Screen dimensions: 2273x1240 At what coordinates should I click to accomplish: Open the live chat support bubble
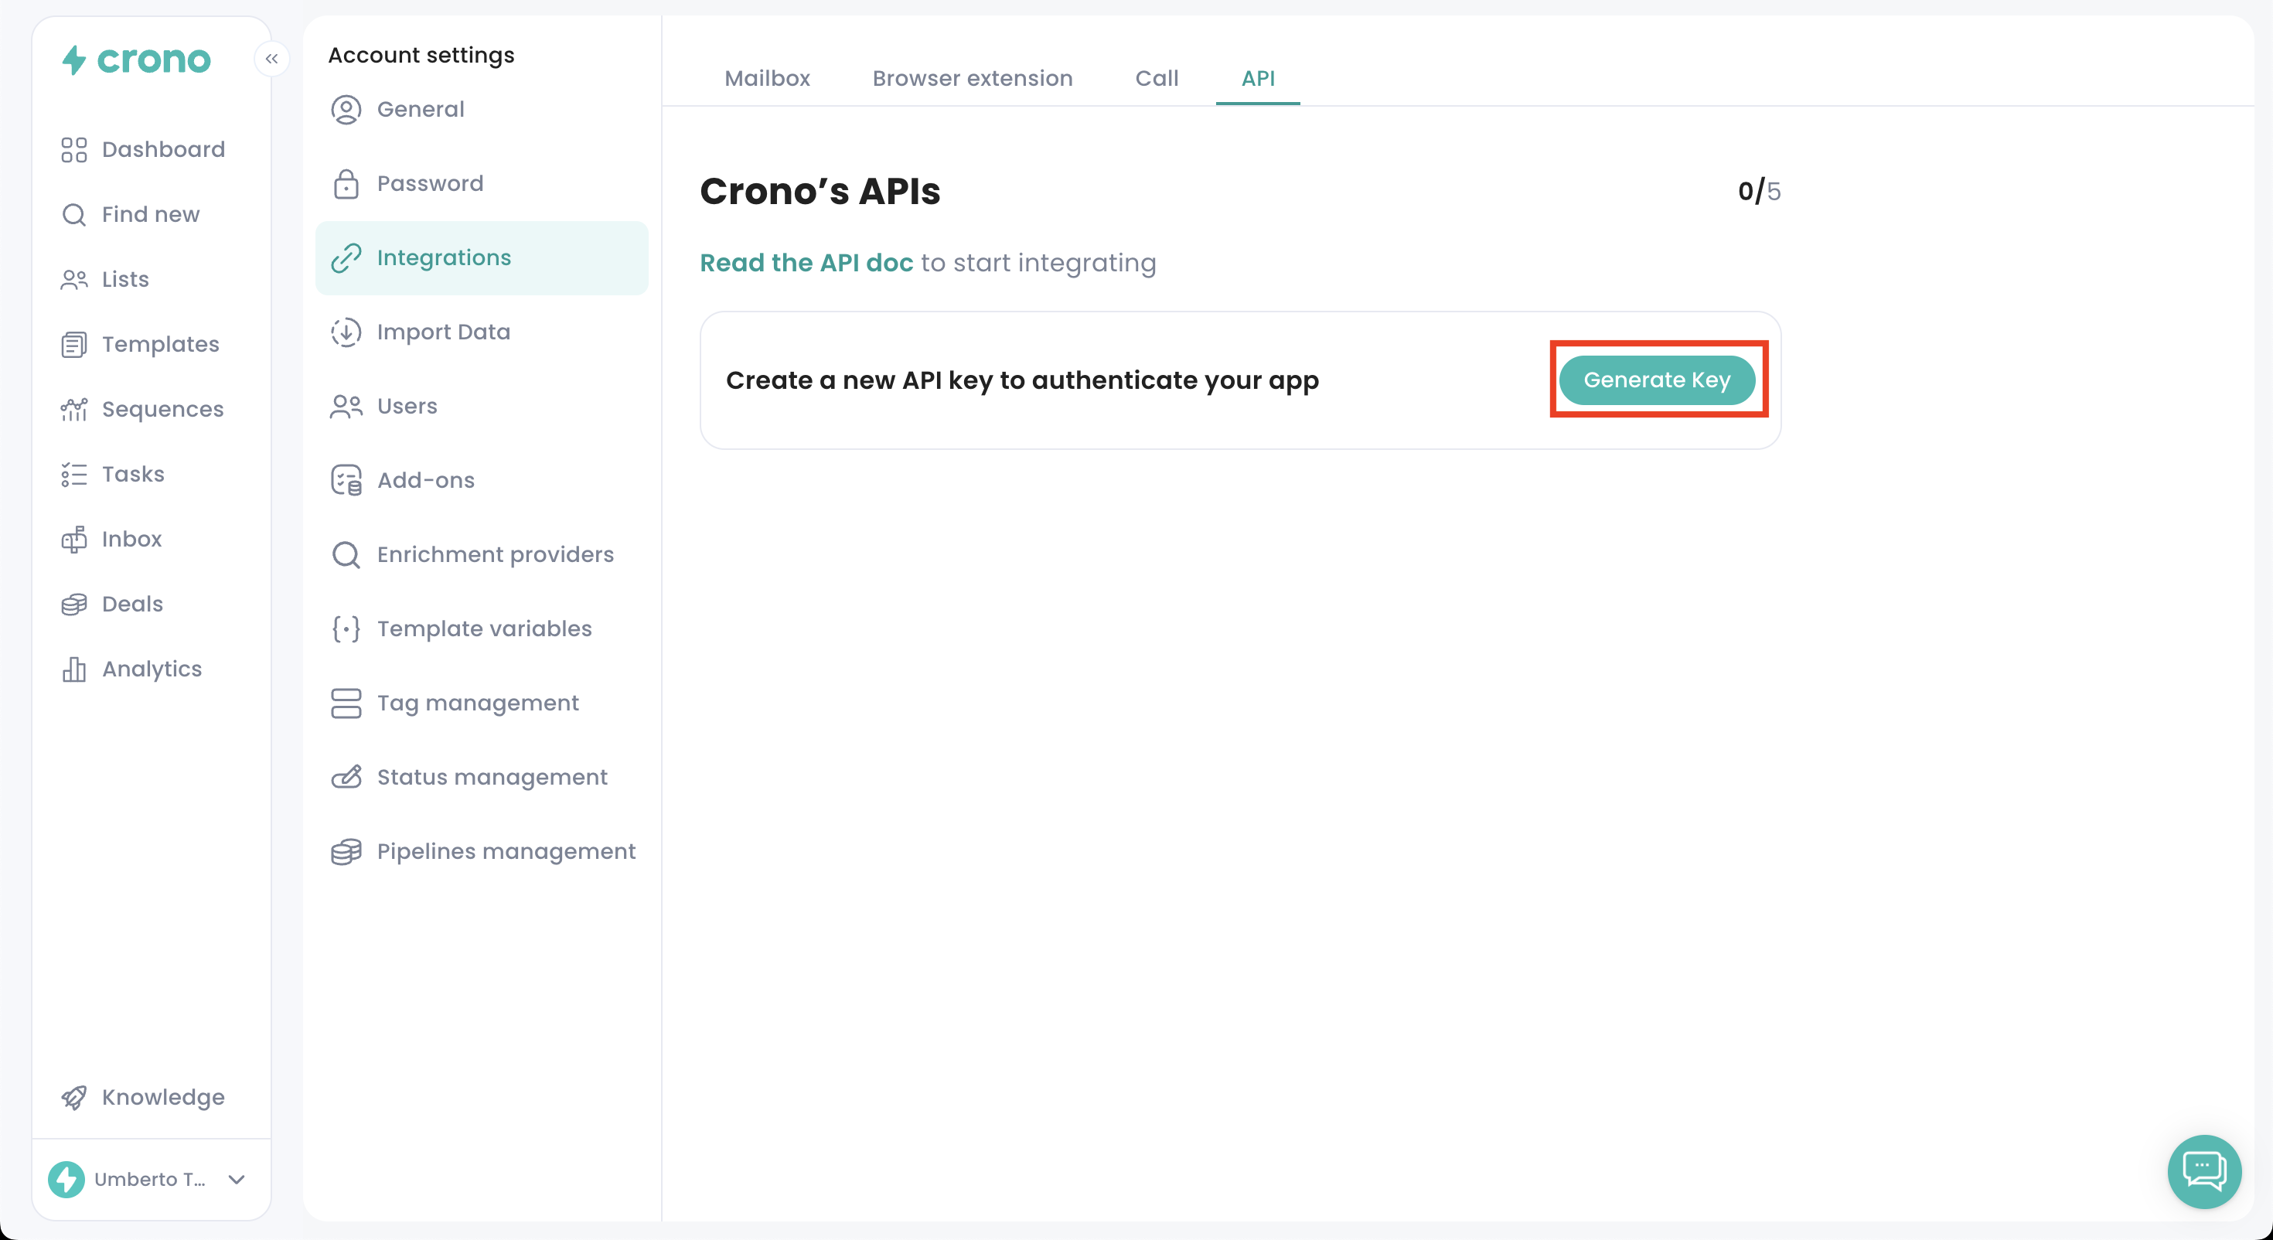pyautogui.click(x=2203, y=1171)
